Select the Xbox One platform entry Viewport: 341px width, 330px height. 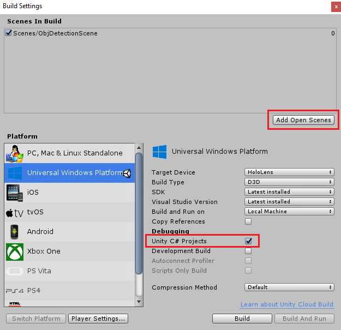pyautogui.click(x=70, y=251)
